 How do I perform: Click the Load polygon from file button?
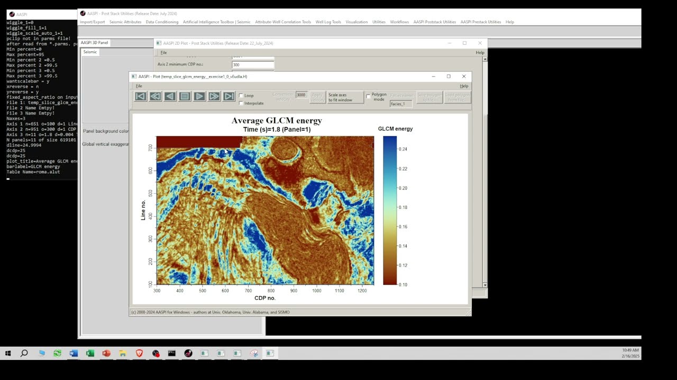tap(458, 97)
